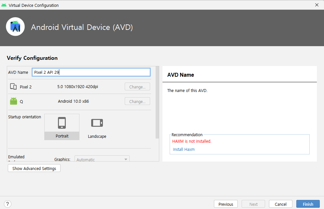Cancel the virtual device configuration
The image size is (324, 209).
point(281,204)
